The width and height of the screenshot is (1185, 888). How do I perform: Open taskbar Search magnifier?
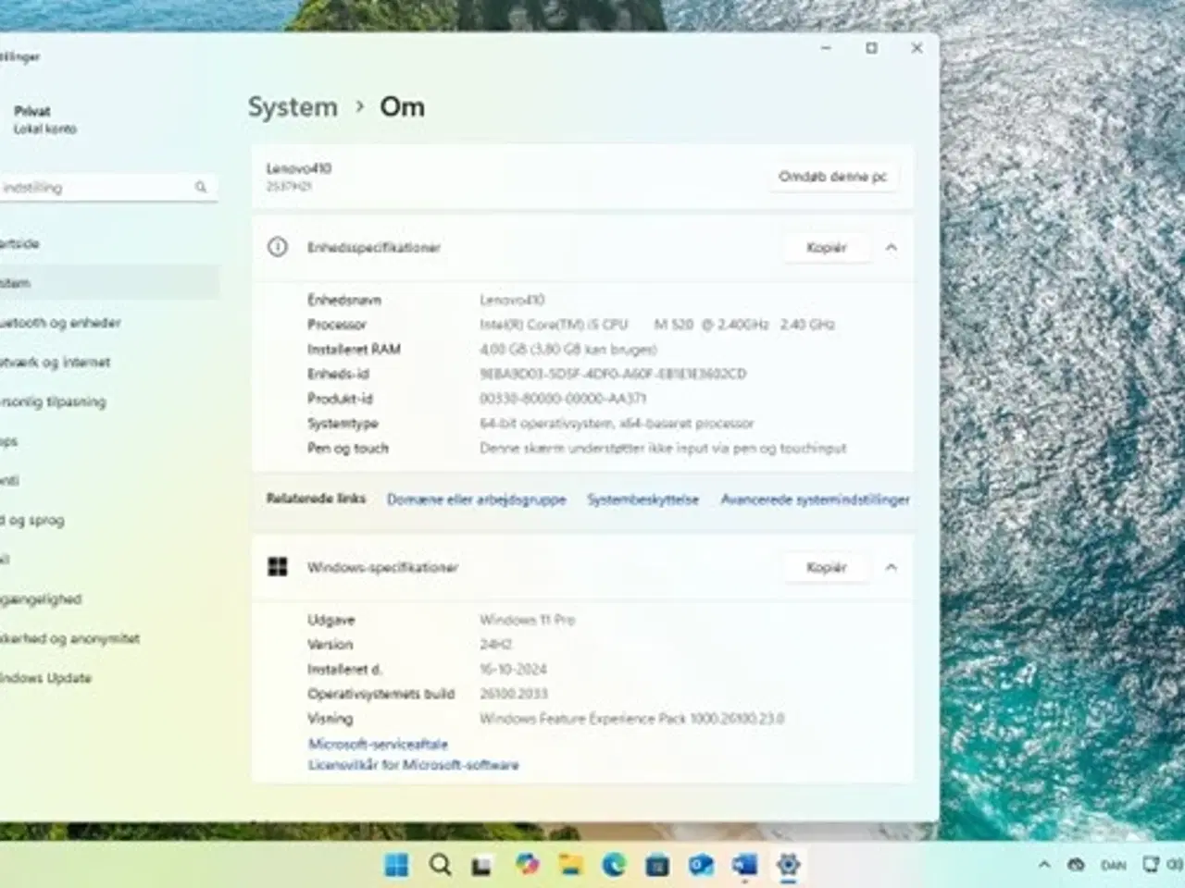coord(440,865)
